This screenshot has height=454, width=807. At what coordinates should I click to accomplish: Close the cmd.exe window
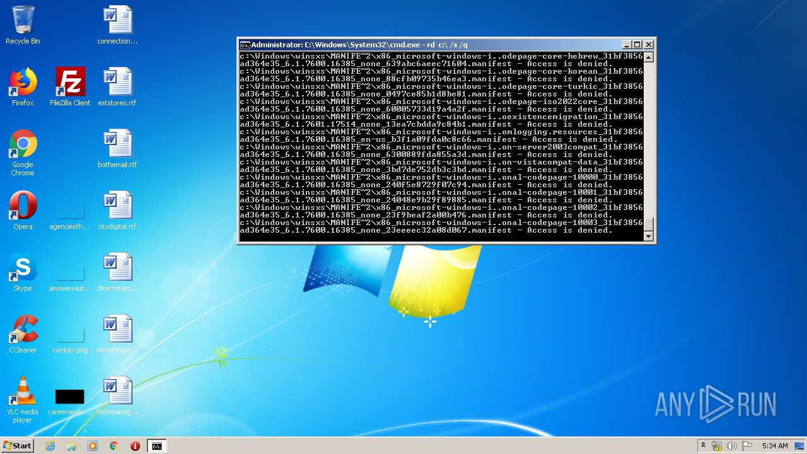tap(648, 45)
